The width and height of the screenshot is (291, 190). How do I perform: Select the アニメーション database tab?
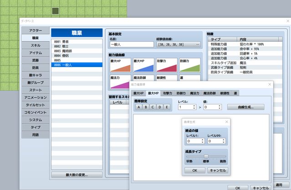pos(36,97)
